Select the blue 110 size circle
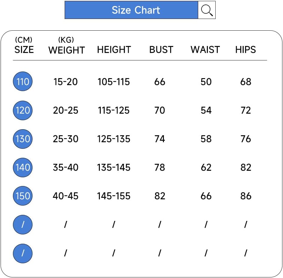 pyautogui.click(x=23, y=82)
